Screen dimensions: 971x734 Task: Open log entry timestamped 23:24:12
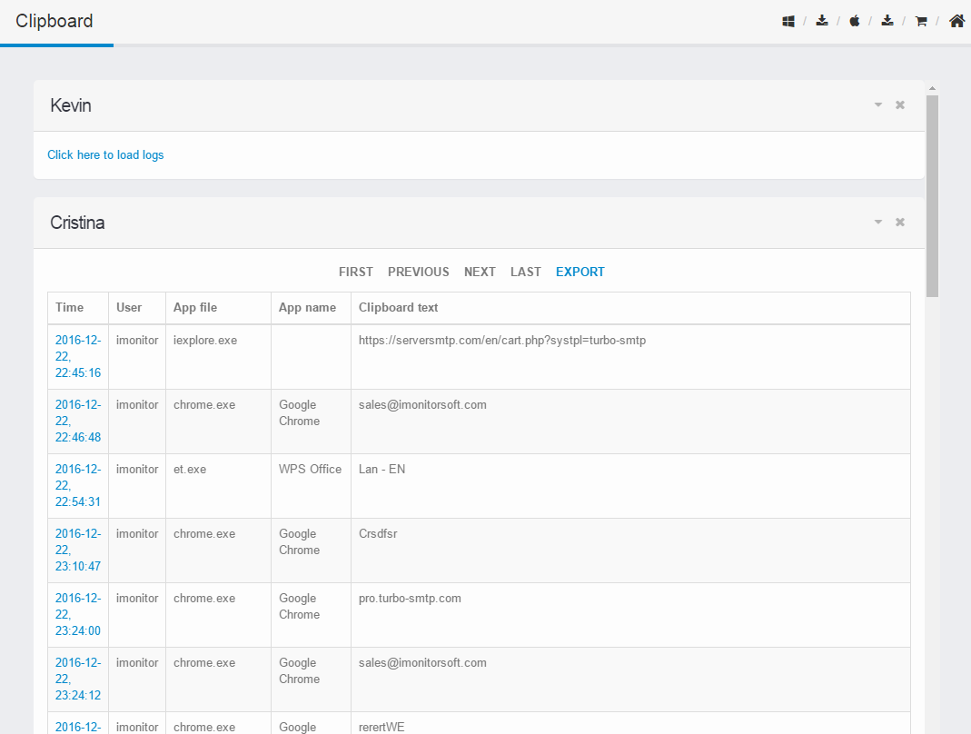78,679
